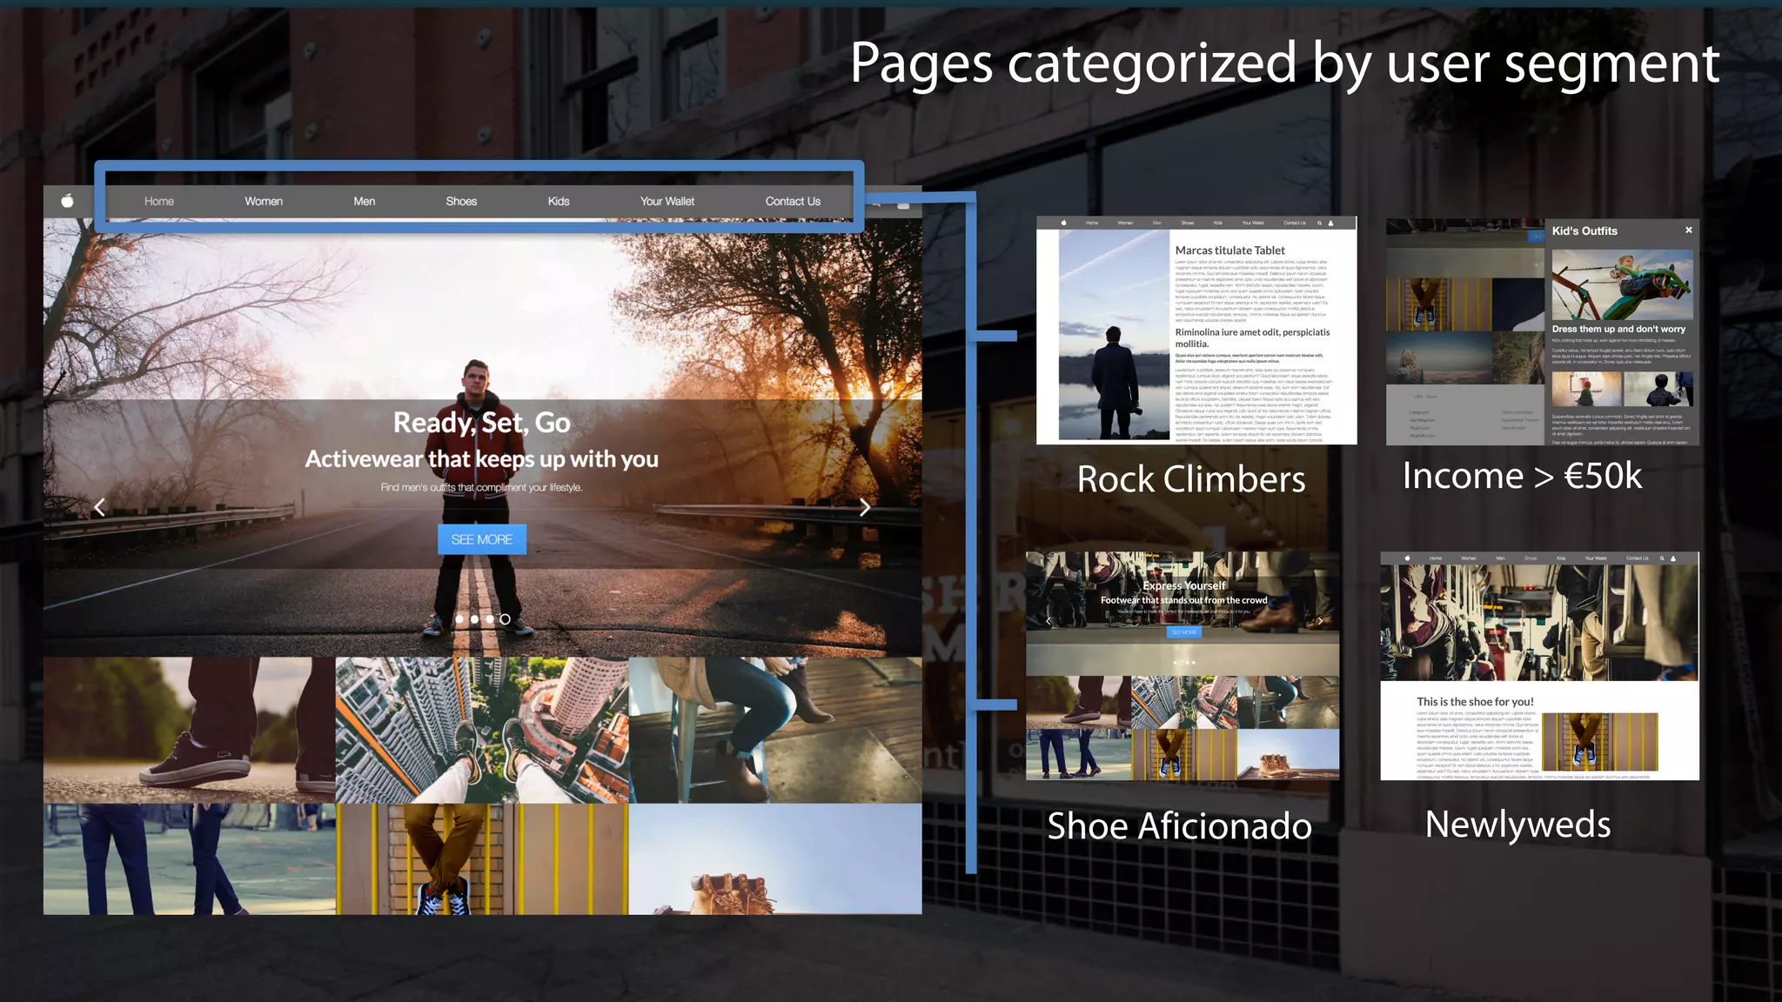This screenshot has width=1782, height=1002.
Task: Click the boy in dark jacket image in Kid's Outfits
Action: 1658,389
